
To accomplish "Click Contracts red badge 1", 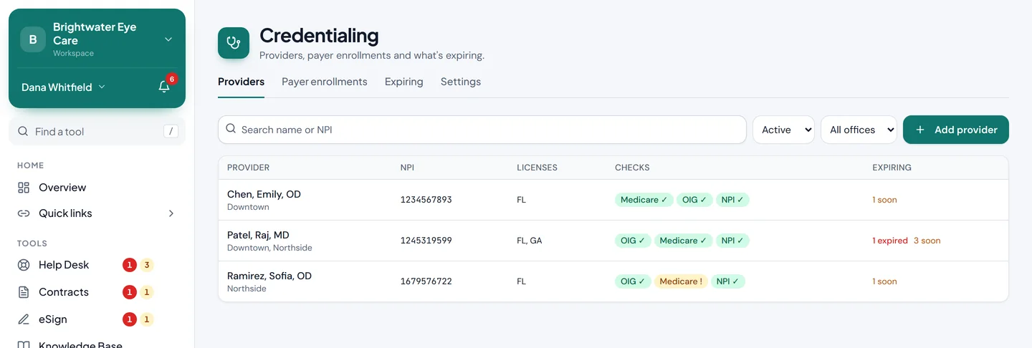I will [x=129, y=292].
